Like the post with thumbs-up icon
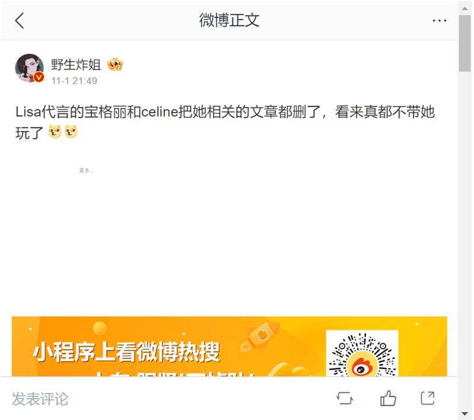The height and width of the screenshot is (420, 474). click(388, 398)
